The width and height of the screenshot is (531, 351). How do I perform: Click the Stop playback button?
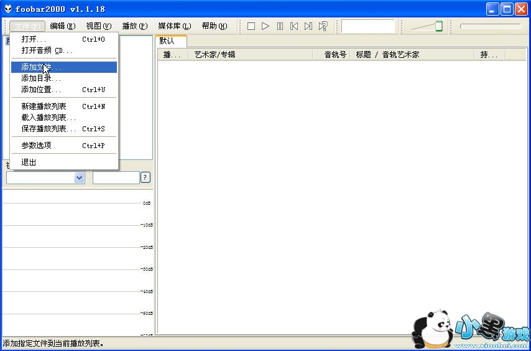point(251,26)
